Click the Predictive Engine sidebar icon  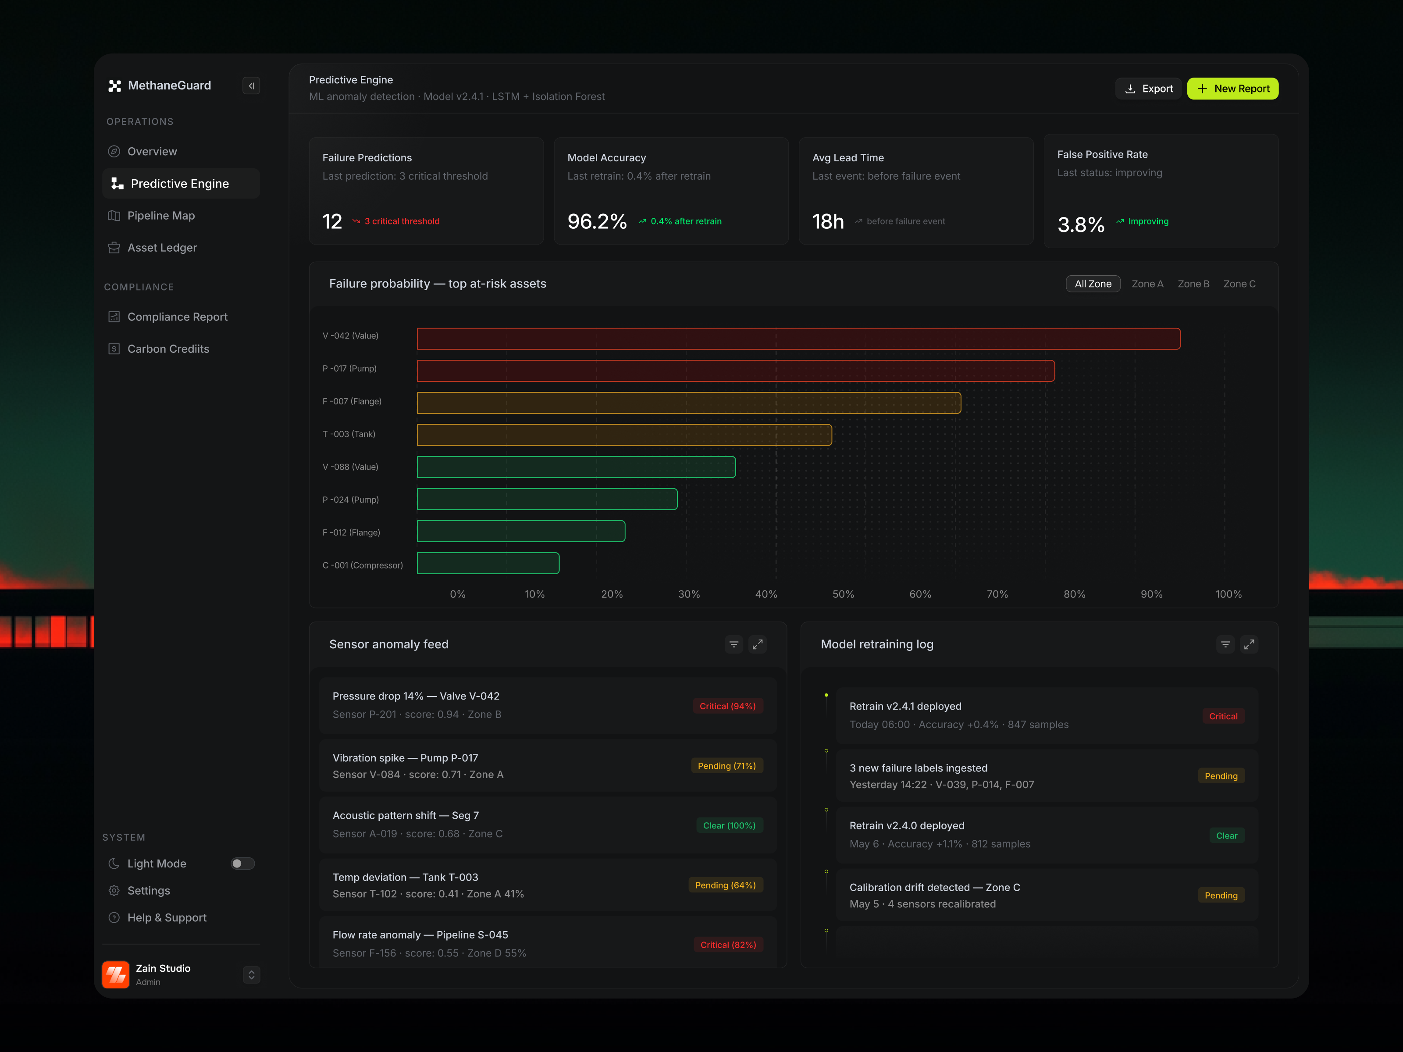click(117, 184)
